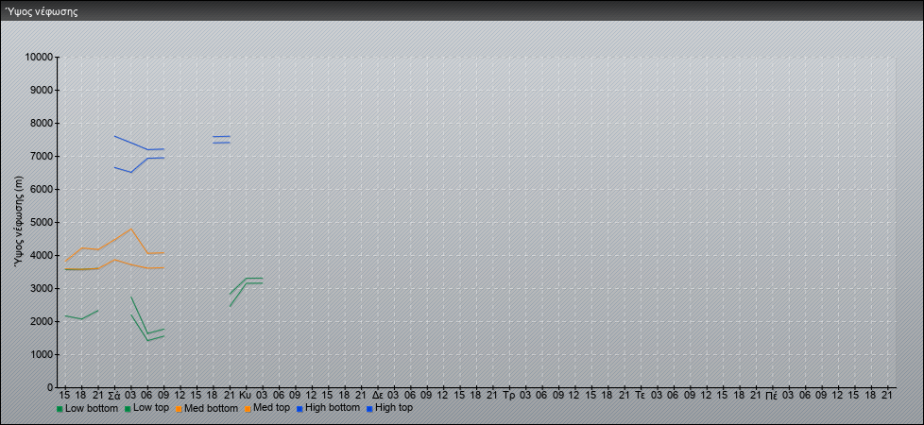Select the 2000 value on the y-axis
This screenshot has width=924, height=425.
tap(42, 321)
